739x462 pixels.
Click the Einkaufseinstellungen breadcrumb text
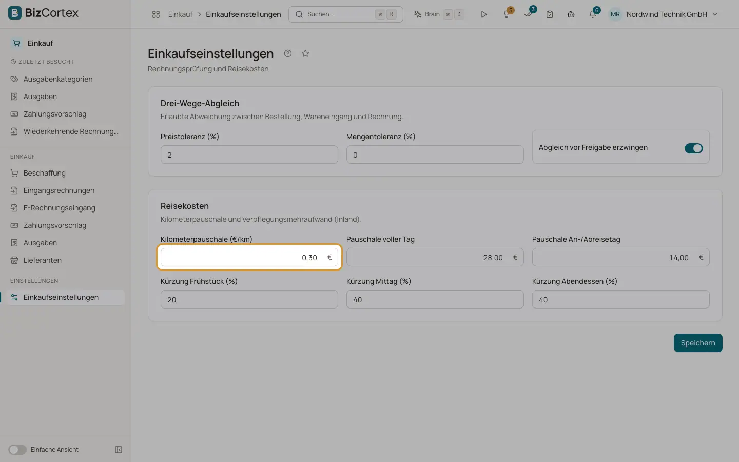243,14
